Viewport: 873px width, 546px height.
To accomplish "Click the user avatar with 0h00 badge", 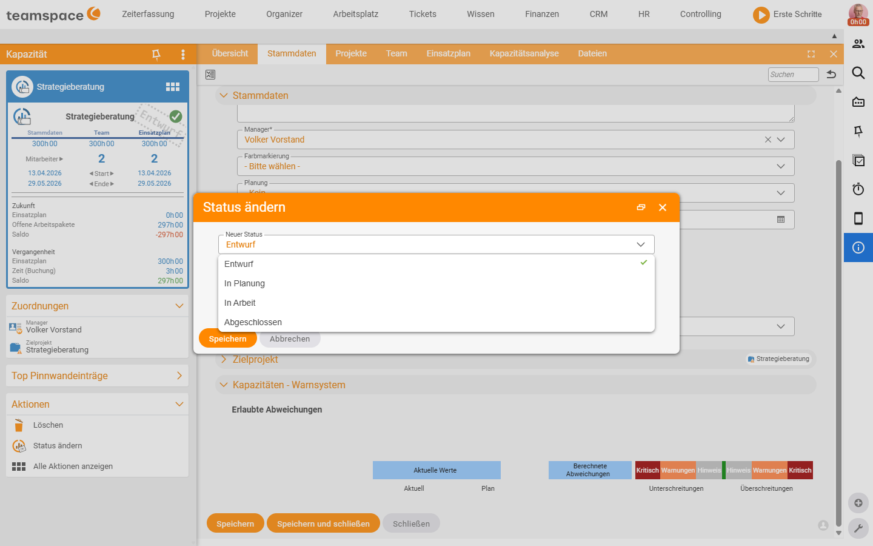I will click(858, 15).
